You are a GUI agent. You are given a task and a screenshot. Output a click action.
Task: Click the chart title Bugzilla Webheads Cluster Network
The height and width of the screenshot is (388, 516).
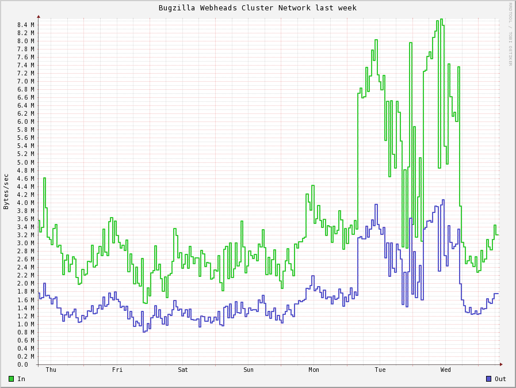(x=235, y=8)
